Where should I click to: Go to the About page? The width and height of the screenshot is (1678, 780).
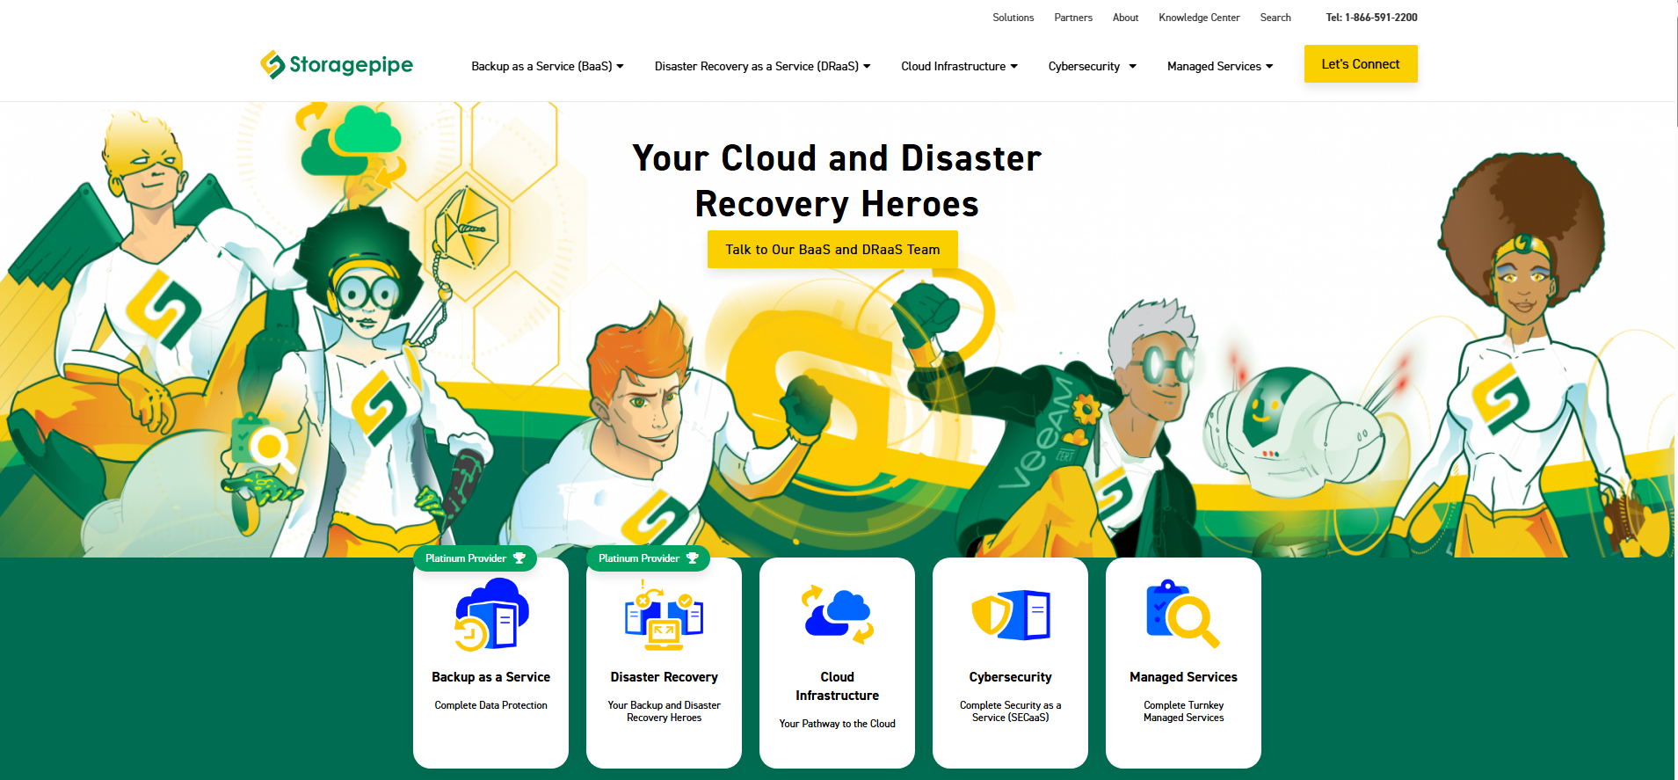tap(1125, 18)
